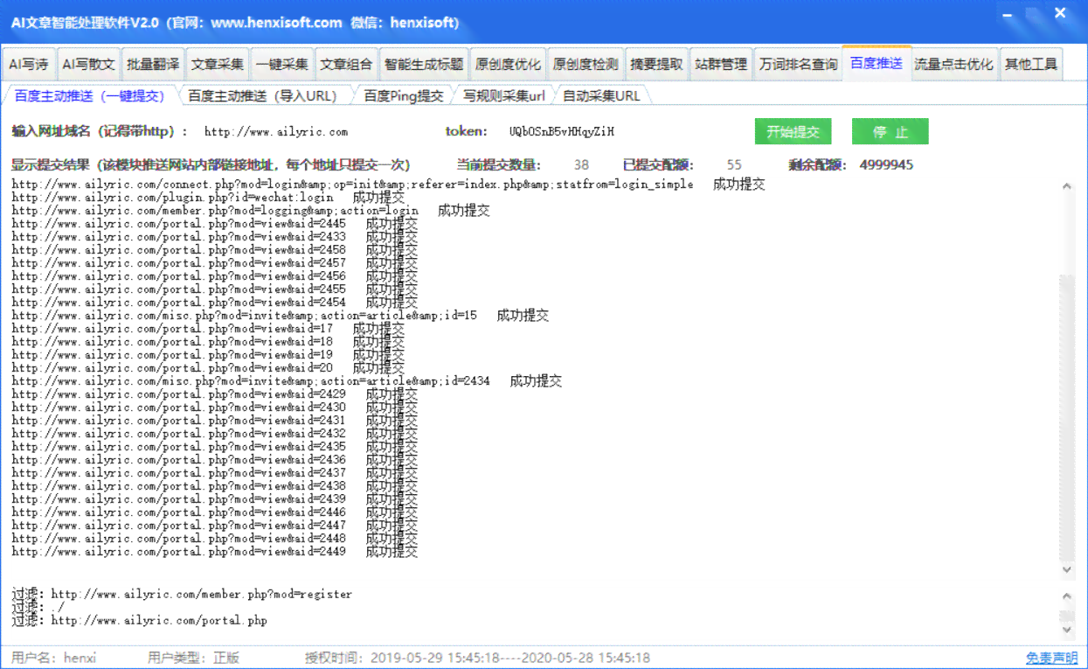Click filter log scrollbar up arrow
The width and height of the screenshot is (1088, 669).
pos(1067,596)
